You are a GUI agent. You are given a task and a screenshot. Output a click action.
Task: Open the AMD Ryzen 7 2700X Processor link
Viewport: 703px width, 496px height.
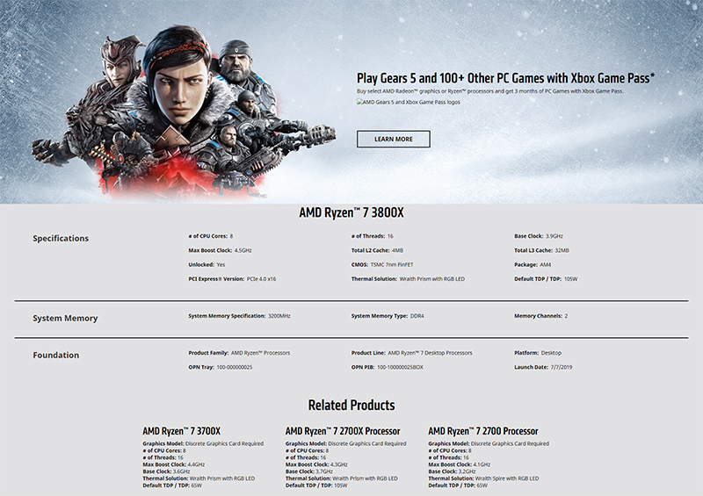(343, 431)
